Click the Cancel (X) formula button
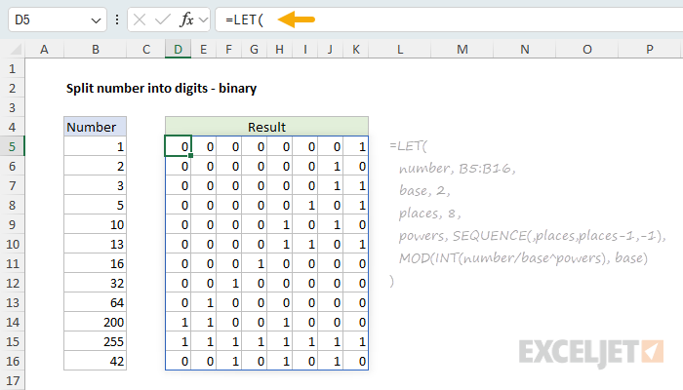 coord(140,19)
